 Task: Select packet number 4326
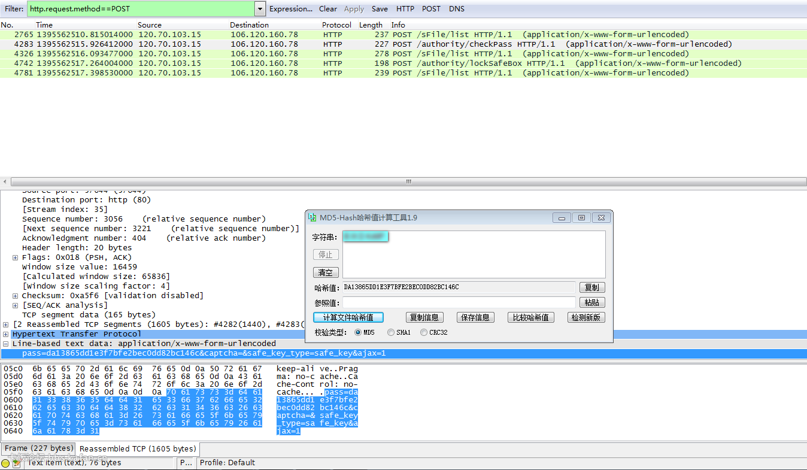403,54
